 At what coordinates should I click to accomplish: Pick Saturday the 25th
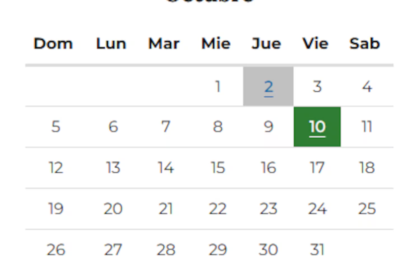[x=367, y=209]
